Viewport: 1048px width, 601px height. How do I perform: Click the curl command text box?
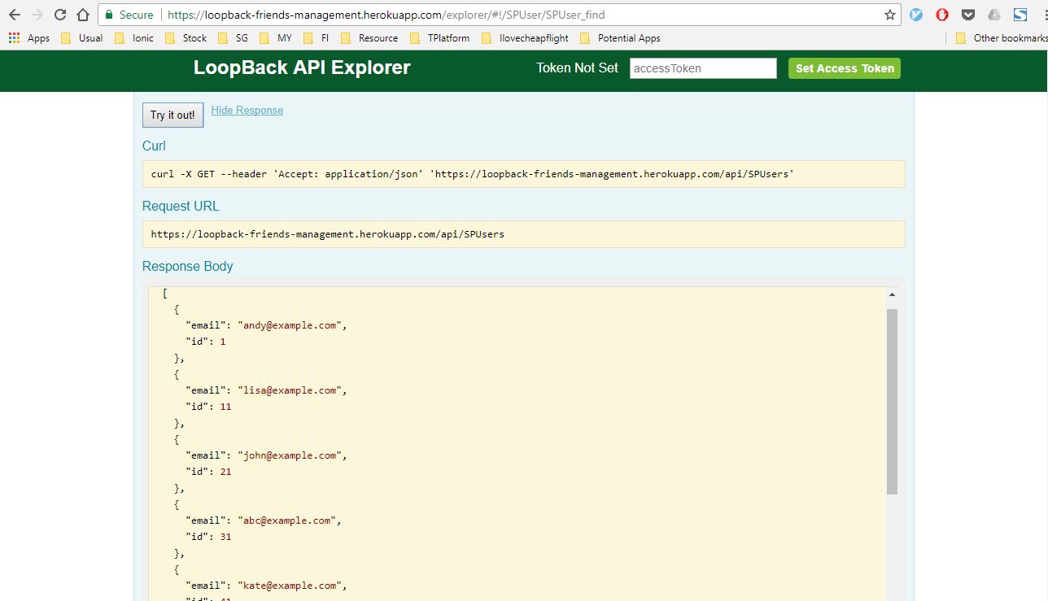pos(523,174)
